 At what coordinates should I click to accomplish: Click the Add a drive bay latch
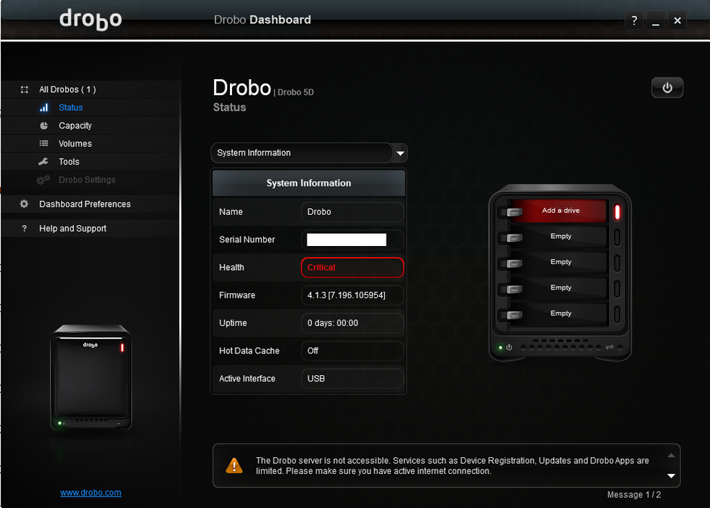[x=513, y=212]
